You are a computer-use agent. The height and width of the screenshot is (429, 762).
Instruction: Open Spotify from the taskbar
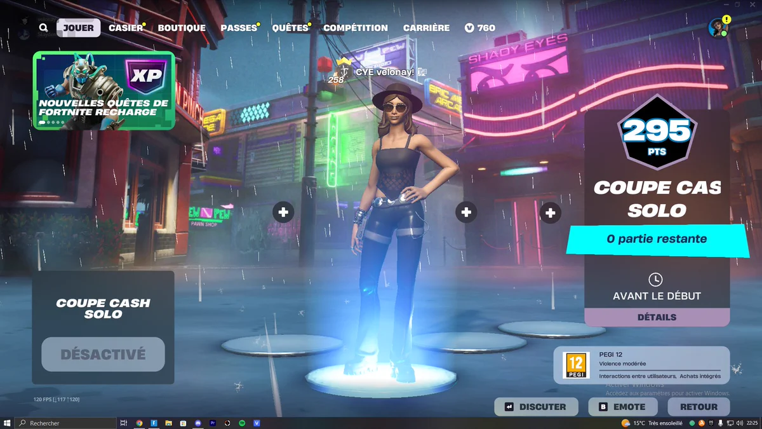pos(242,423)
